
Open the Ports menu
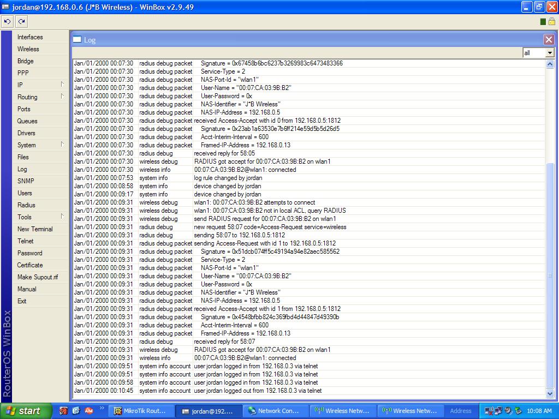point(40,109)
